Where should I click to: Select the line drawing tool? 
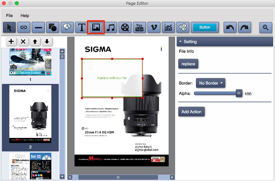click(38, 28)
